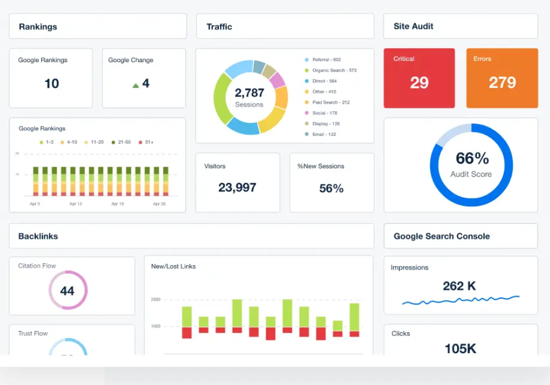Click the %New Sessions card
The width and height of the screenshot is (550, 385).
click(x=332, y=183)
